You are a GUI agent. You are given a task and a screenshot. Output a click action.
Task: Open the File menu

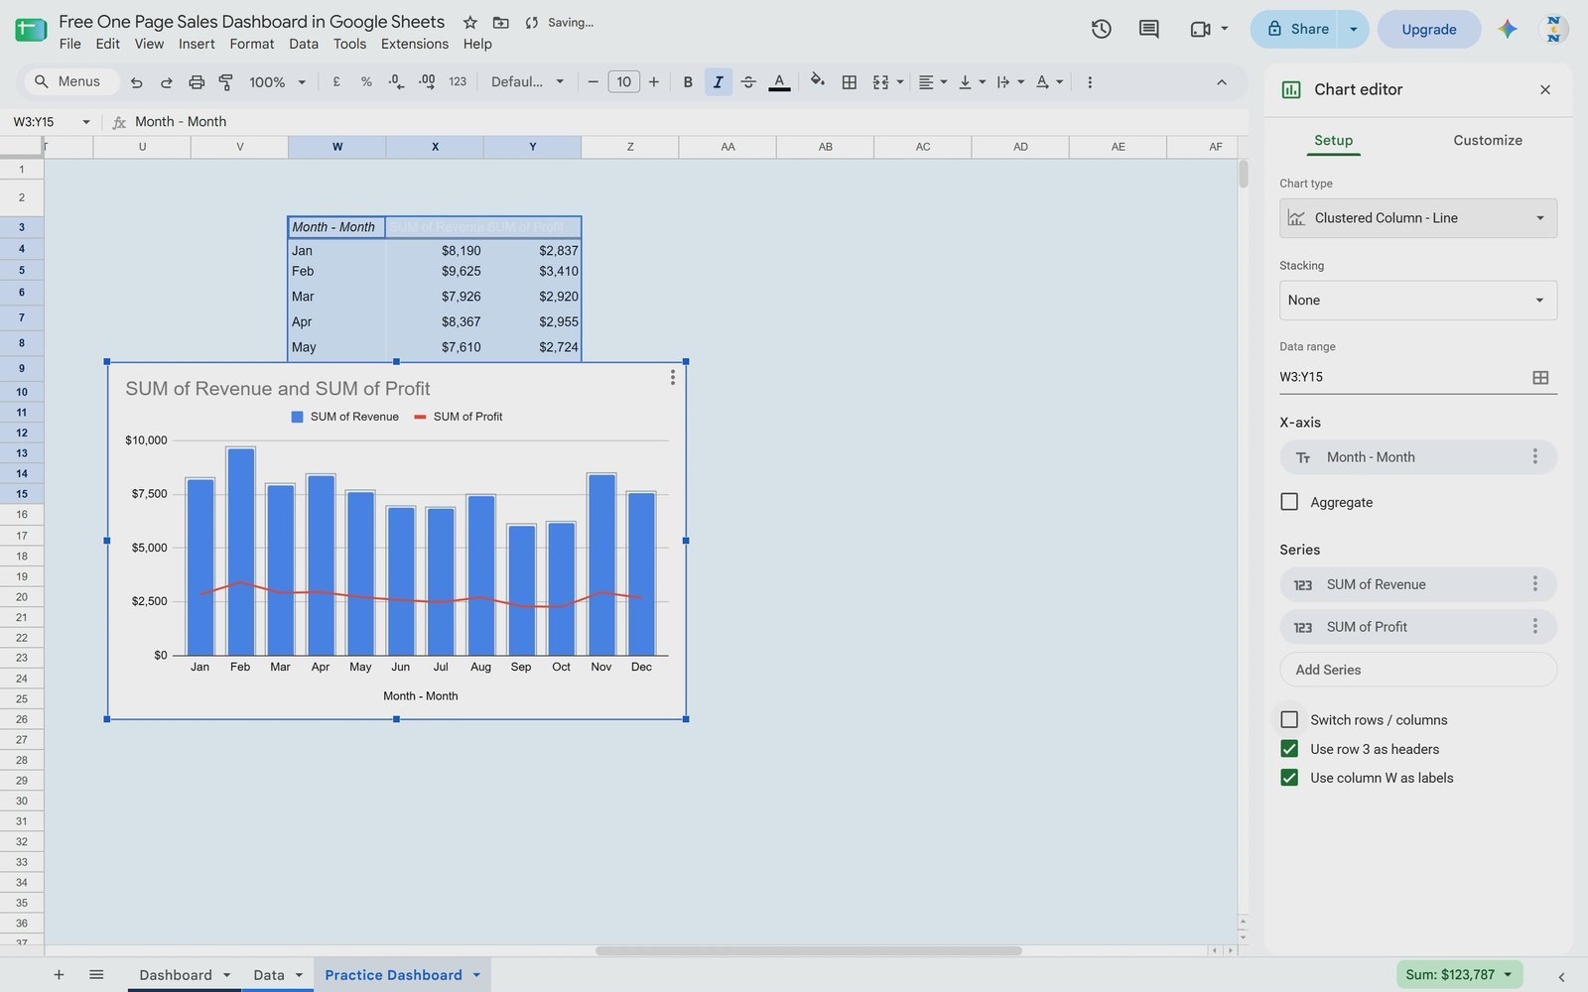tap(69, 44)
